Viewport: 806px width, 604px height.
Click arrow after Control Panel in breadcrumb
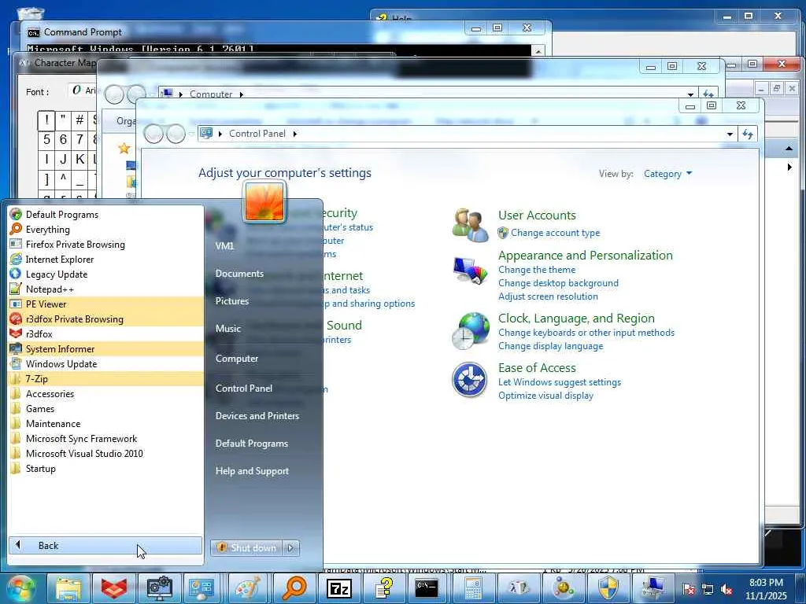(295, 134)
